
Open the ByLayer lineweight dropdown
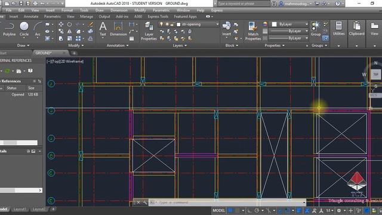point(307,31)
